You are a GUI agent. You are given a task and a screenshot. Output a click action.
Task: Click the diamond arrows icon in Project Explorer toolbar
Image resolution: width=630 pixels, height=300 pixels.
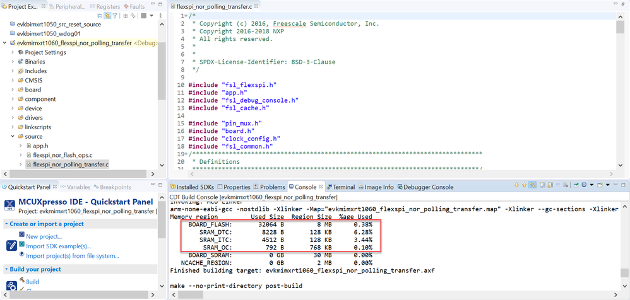132,16
